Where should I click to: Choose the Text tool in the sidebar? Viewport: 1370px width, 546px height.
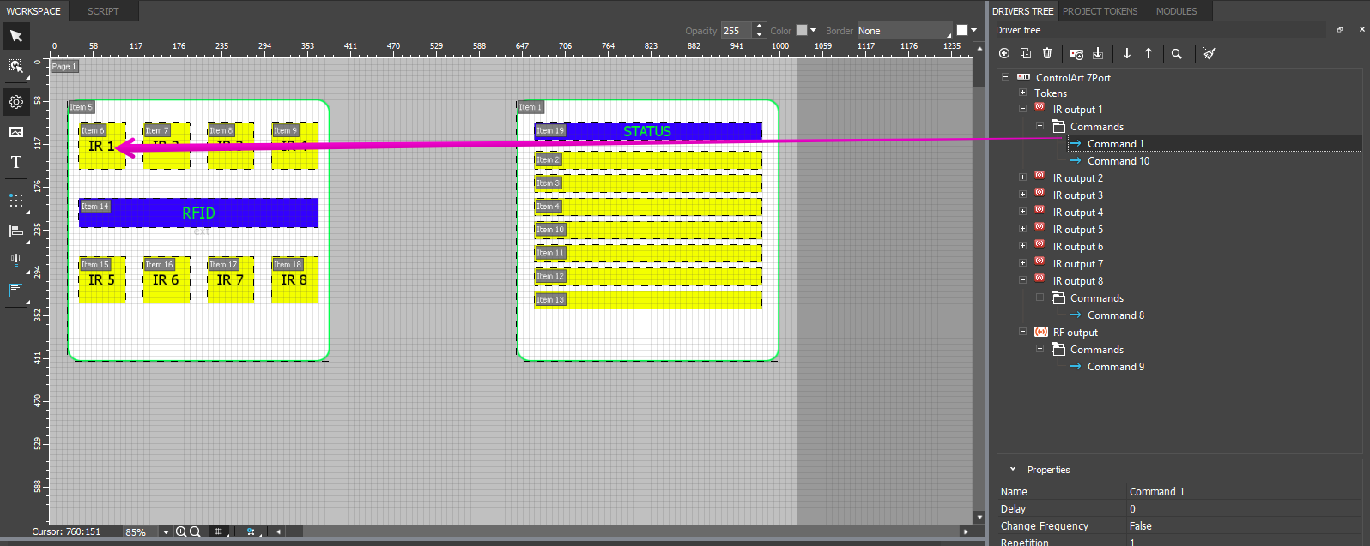(x=15, y=162)
